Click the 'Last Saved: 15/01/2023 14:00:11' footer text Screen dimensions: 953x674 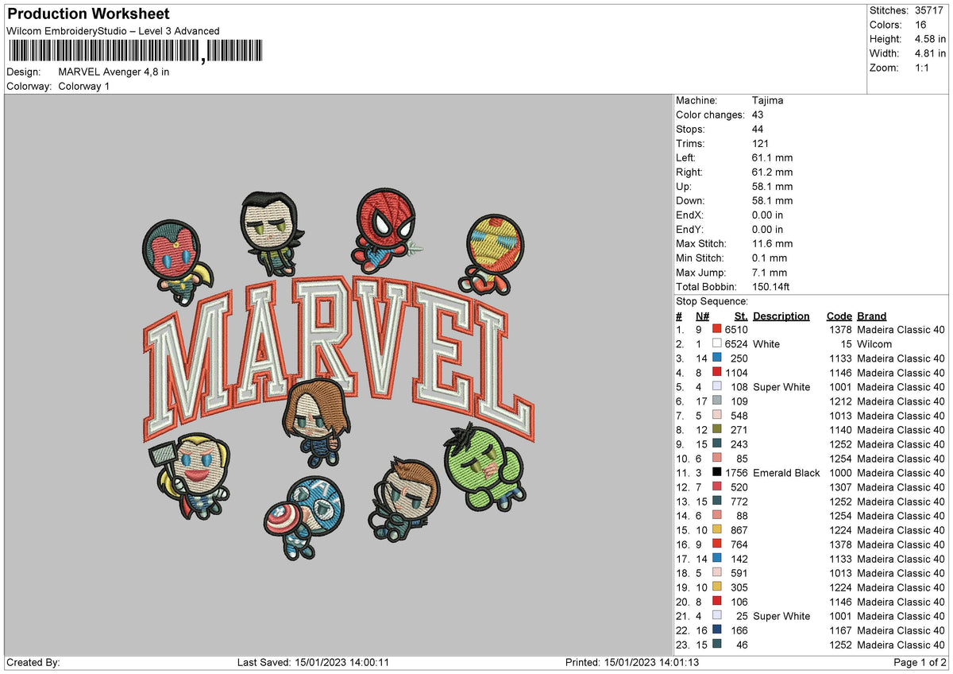(x=313, y=662)
